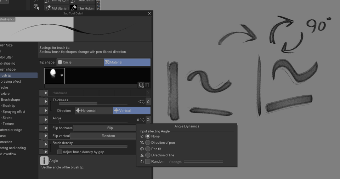This screenshot has width=340, height=179.
Task: Toggle Angle display in Tool Property
Action: pos(41,120)
